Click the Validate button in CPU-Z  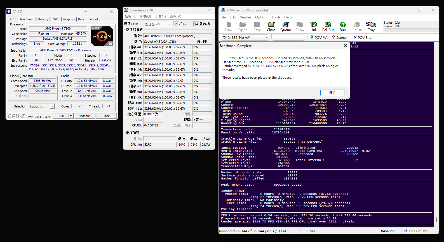(84, 116)
